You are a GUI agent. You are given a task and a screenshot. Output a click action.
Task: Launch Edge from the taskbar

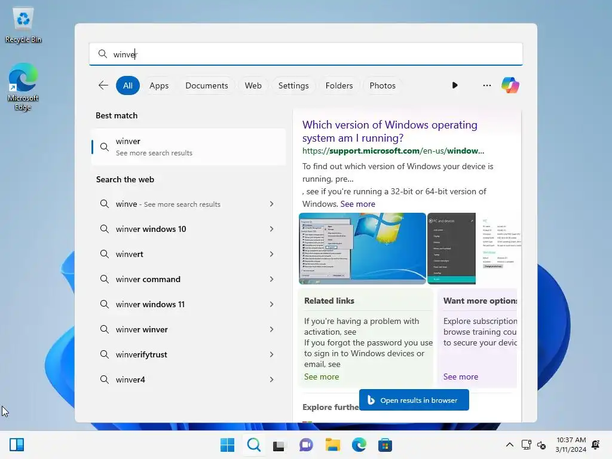(x=359, y=445)
